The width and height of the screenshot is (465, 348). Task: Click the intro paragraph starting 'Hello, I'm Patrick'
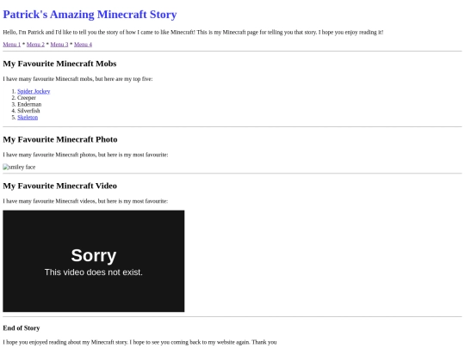193,32
